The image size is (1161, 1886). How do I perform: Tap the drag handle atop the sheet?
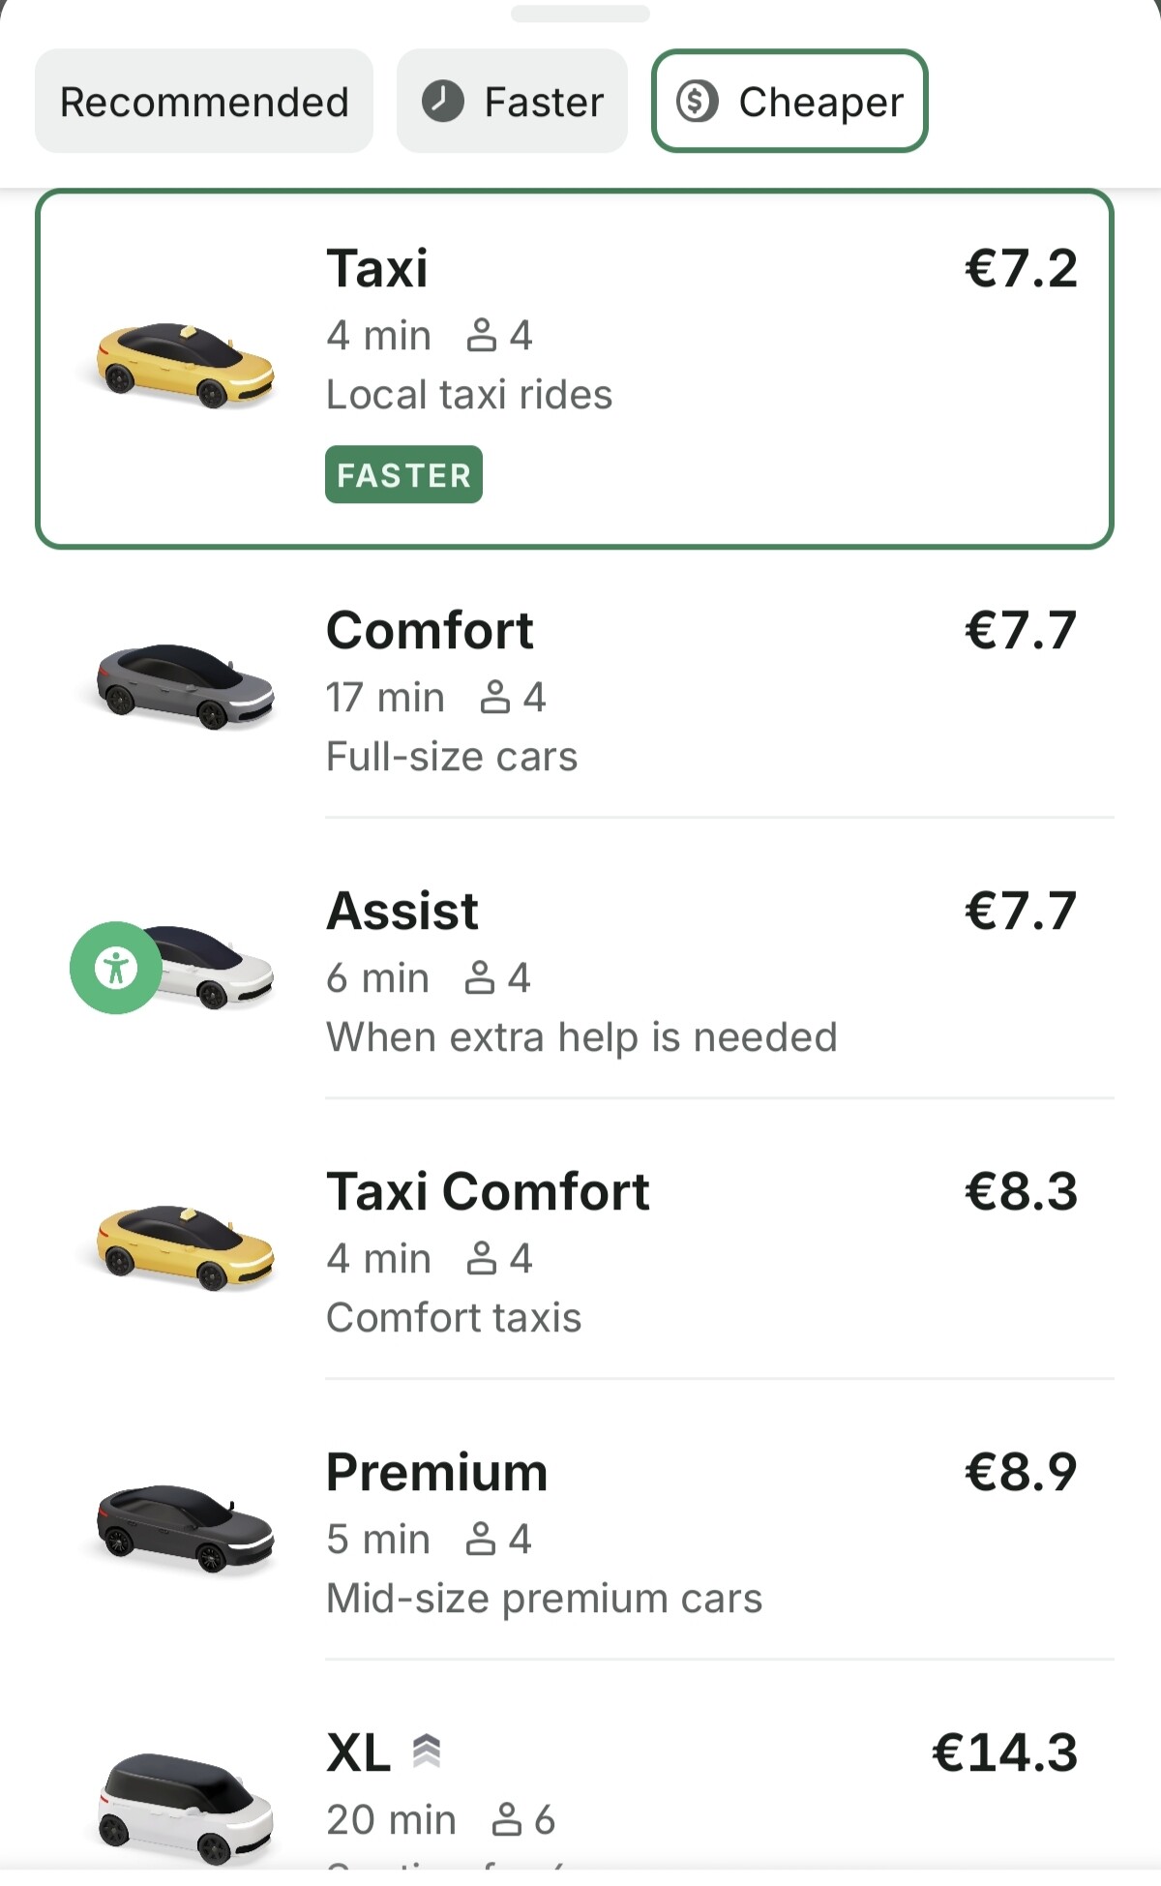(x=580, y=14)
